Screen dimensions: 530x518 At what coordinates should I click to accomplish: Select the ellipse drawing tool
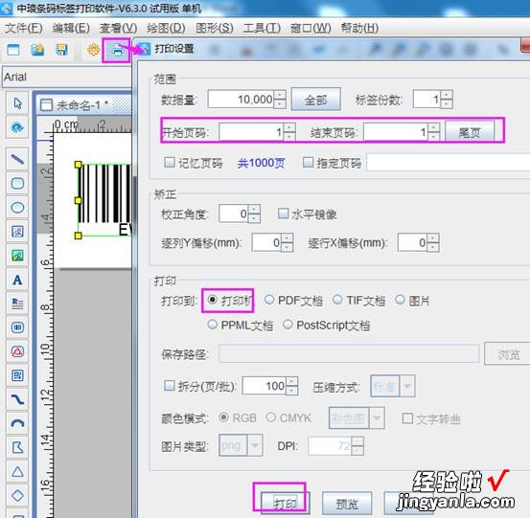[x=17, y=207]
